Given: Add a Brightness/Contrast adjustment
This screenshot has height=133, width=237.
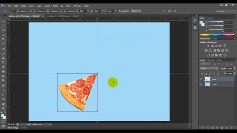Looking at the screenshot, I should pyautogui.click(x=208, y=46).
